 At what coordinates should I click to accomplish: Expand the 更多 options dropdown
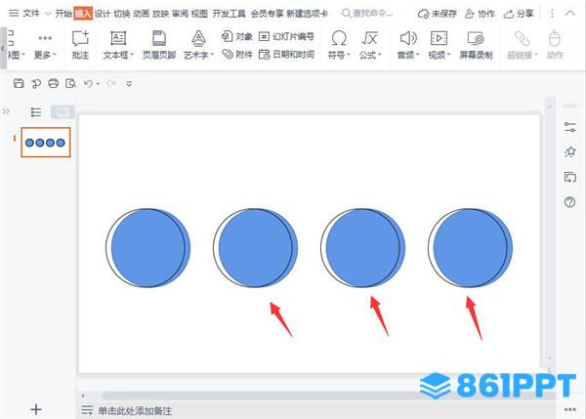coord(45,46)
